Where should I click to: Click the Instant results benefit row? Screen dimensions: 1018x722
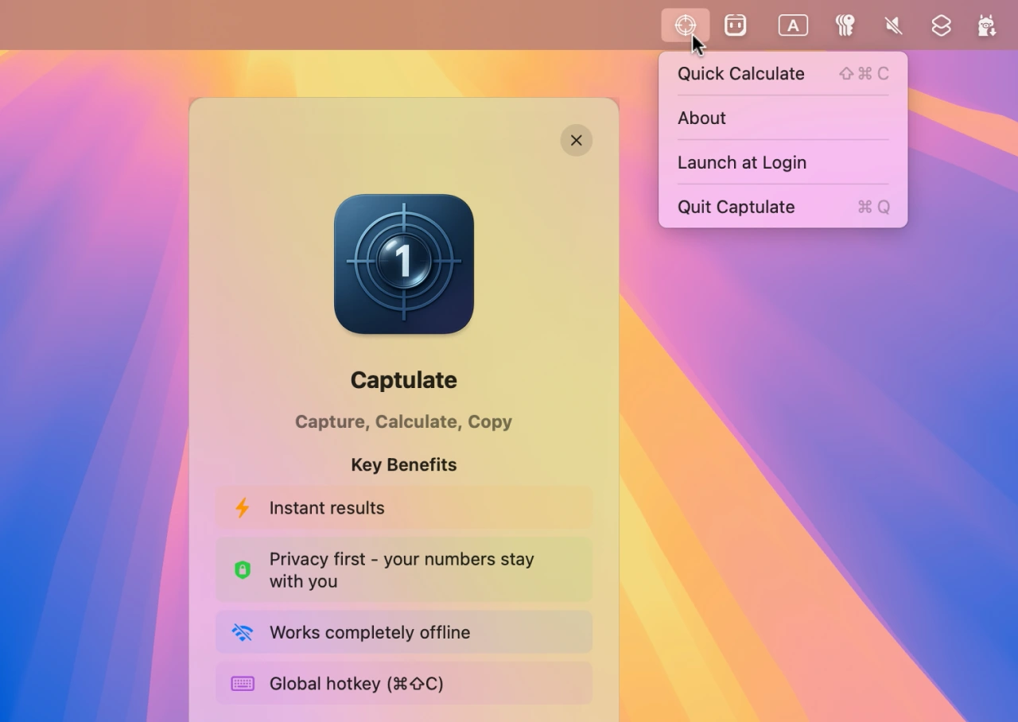[403, 507]
